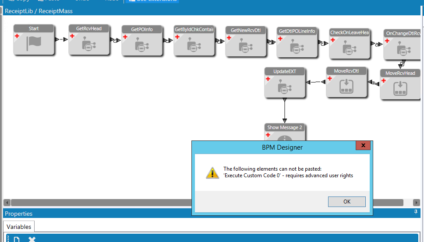The width and height of the screenshot is (424, 242).
Task: Click the horizontal scrollbar thumb
Action: [x=207, y=202]
